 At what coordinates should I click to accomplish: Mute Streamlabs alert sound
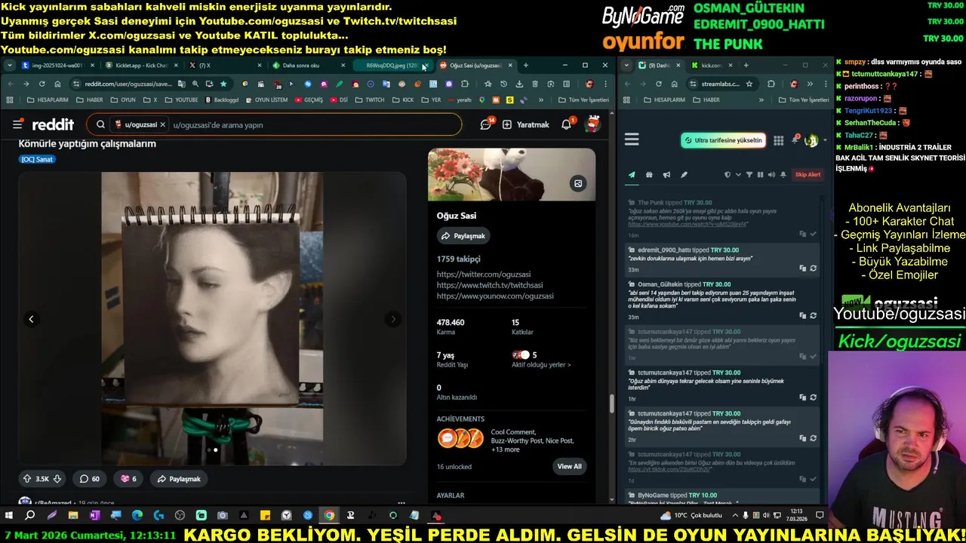[771, 175]
